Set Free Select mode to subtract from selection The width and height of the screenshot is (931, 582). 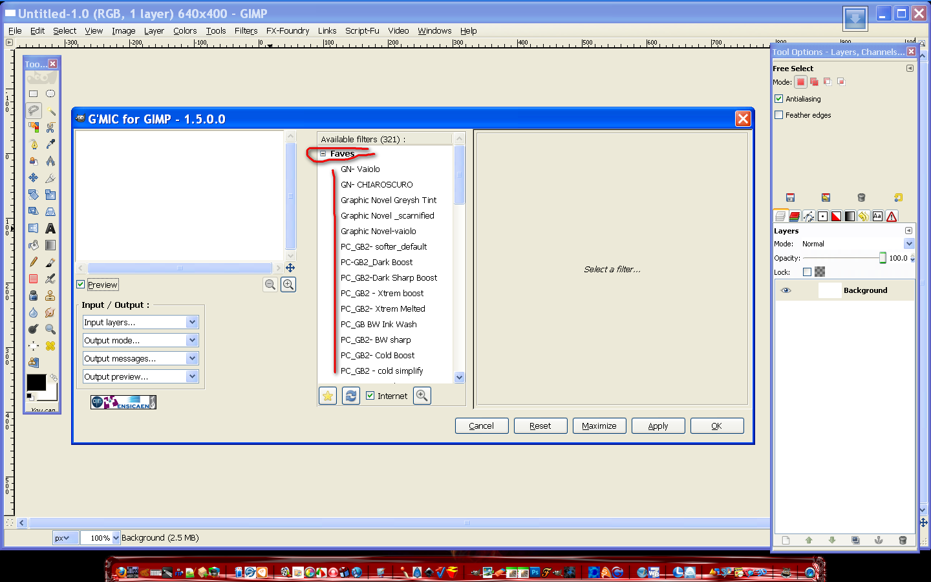tap(828, 82)
